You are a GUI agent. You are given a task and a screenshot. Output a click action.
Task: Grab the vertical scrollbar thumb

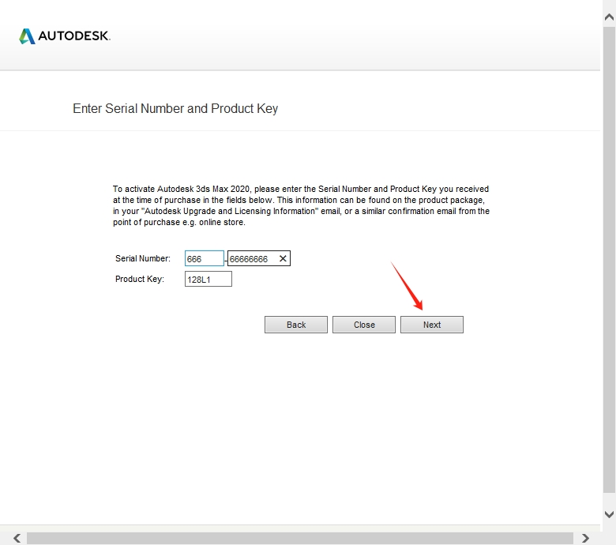tap(608, 261)
